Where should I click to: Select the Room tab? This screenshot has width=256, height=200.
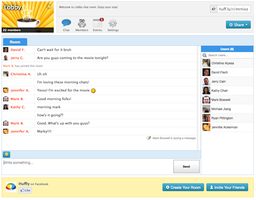coord(15,42)
